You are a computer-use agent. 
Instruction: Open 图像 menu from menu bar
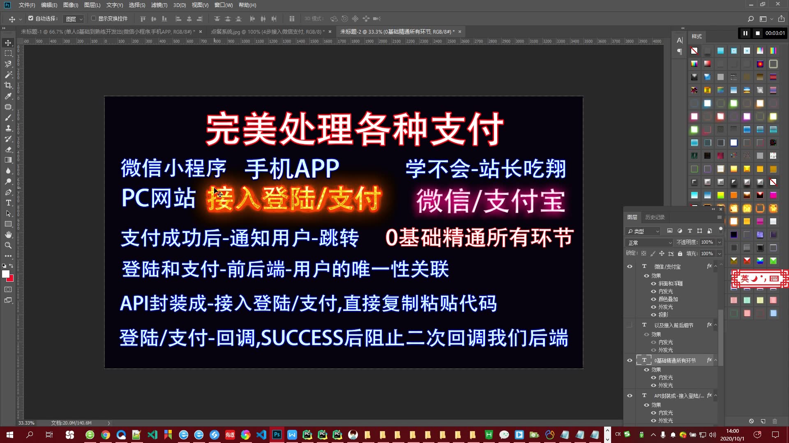coord(70,5)
